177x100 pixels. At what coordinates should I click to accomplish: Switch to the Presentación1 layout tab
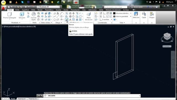tap(22, 99)
